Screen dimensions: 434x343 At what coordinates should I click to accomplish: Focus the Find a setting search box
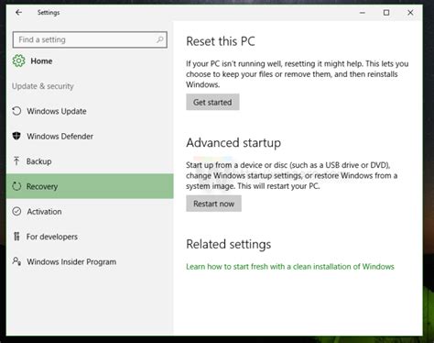90,39
